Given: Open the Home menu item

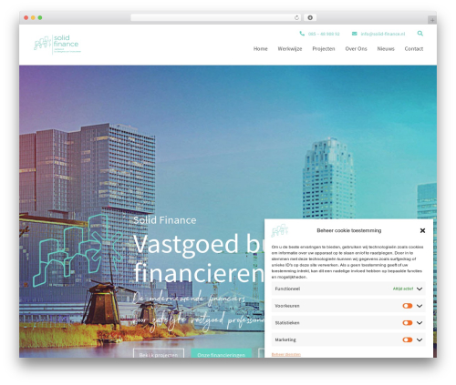Looking at the screenshot, I should tap(261, 49).
